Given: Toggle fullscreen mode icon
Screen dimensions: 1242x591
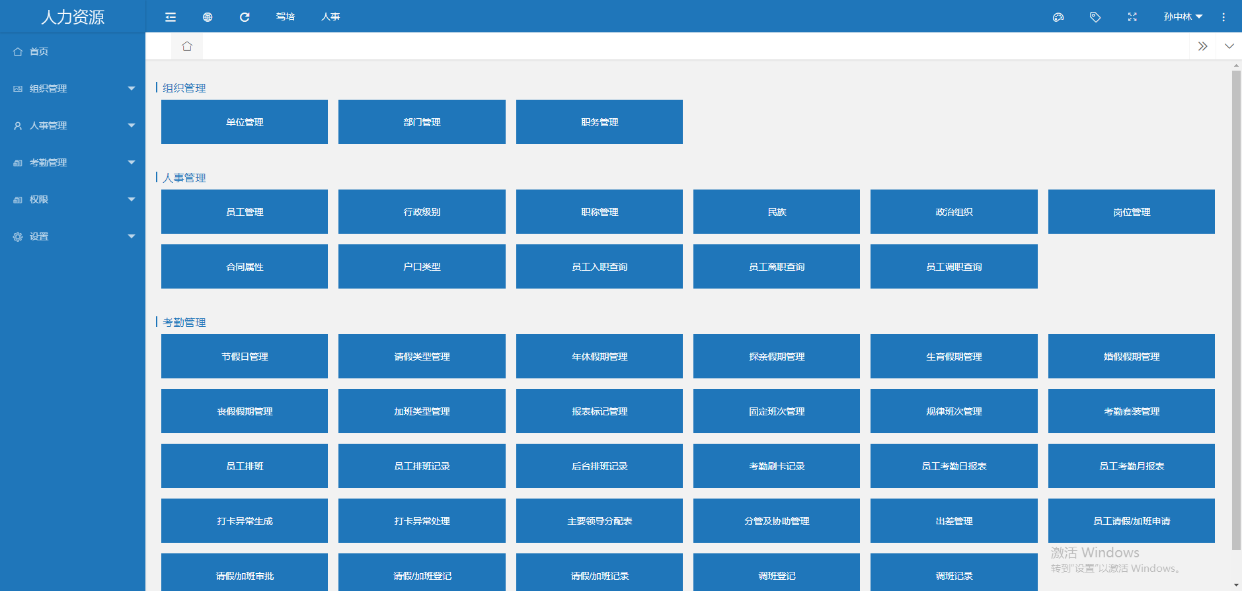Looking at the screenshot, I should coord(1132,17).
